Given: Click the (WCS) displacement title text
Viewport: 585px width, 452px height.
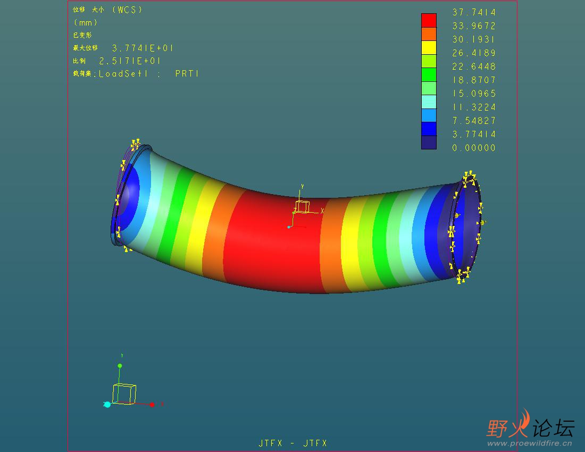Looking at the screenshot, I should (x=127, y=10).
